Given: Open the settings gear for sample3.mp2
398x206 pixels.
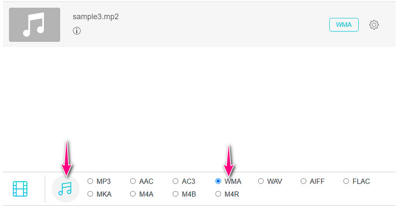Looking at the screenshot, I should pos(374,25).
